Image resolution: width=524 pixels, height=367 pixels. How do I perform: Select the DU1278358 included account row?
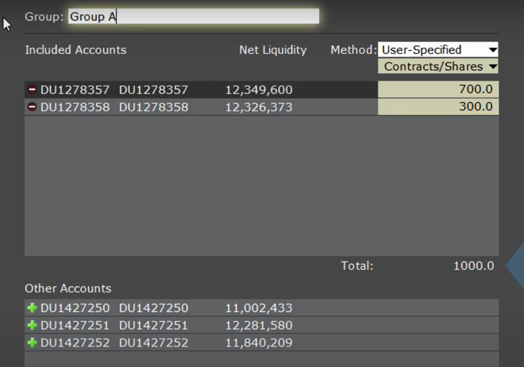tap(153, 107)
